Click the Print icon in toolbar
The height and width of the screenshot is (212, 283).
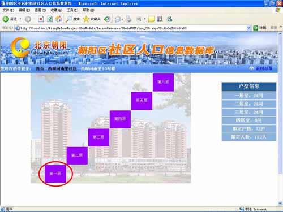pyautogui.click(x=128, y=19)
